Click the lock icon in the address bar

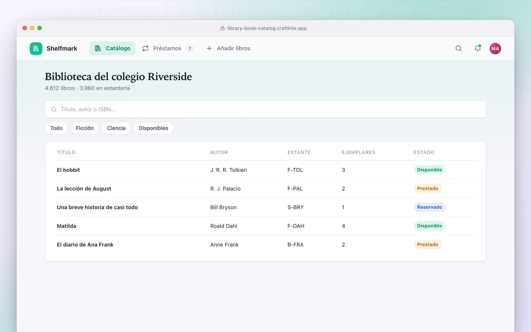coord(223,28)
